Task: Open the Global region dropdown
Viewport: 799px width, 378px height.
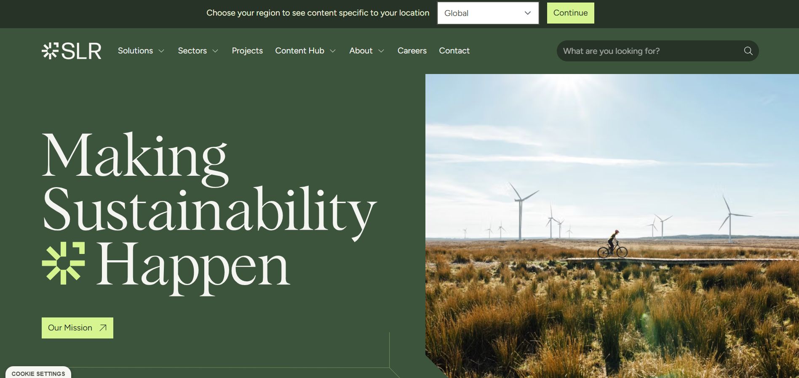Action: point(488,13)
